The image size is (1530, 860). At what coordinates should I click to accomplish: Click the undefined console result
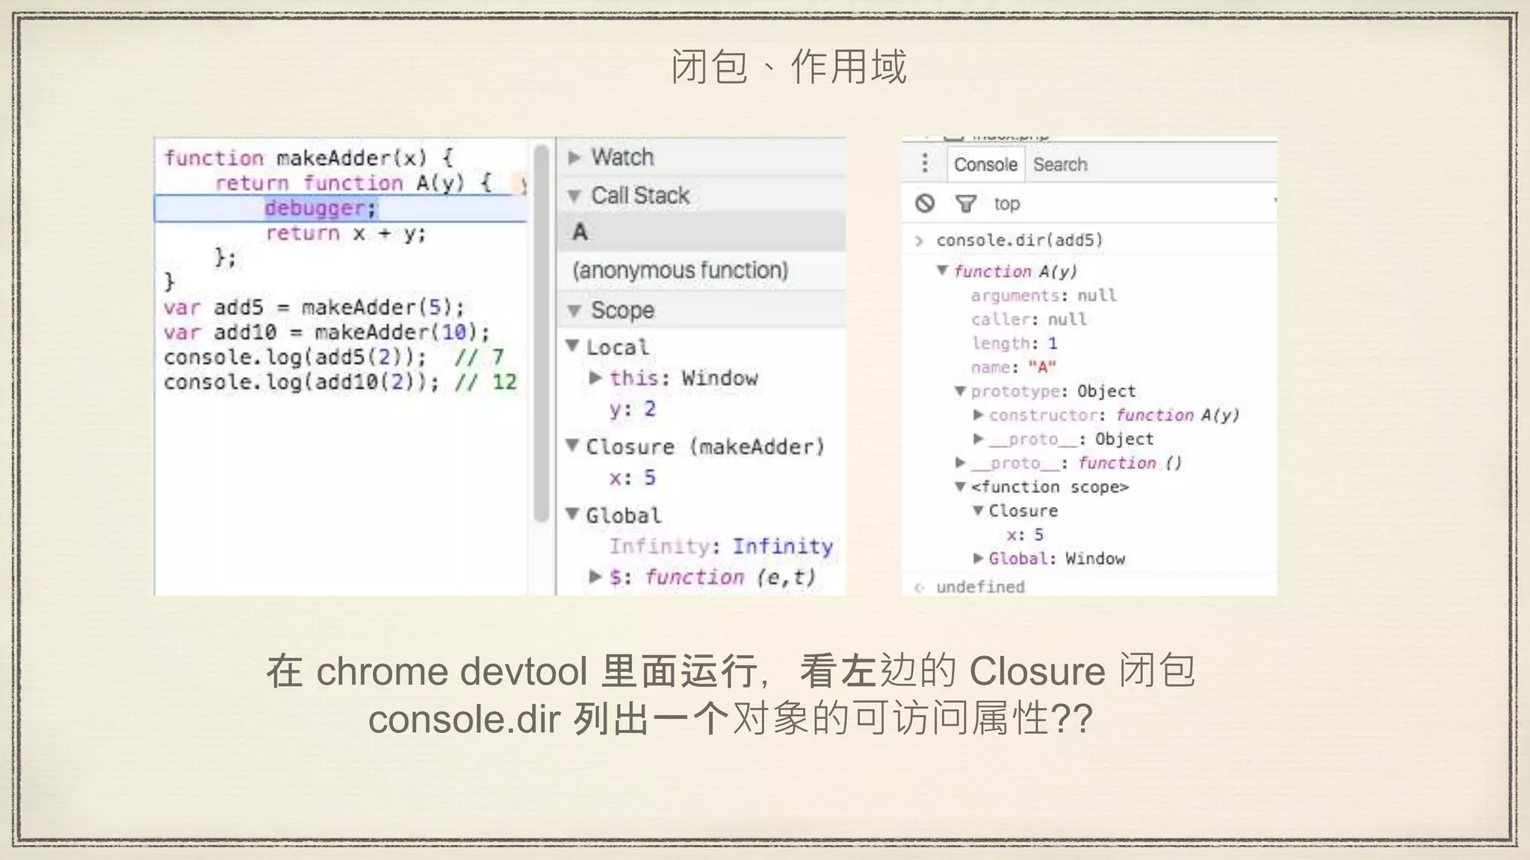(980, 587)
